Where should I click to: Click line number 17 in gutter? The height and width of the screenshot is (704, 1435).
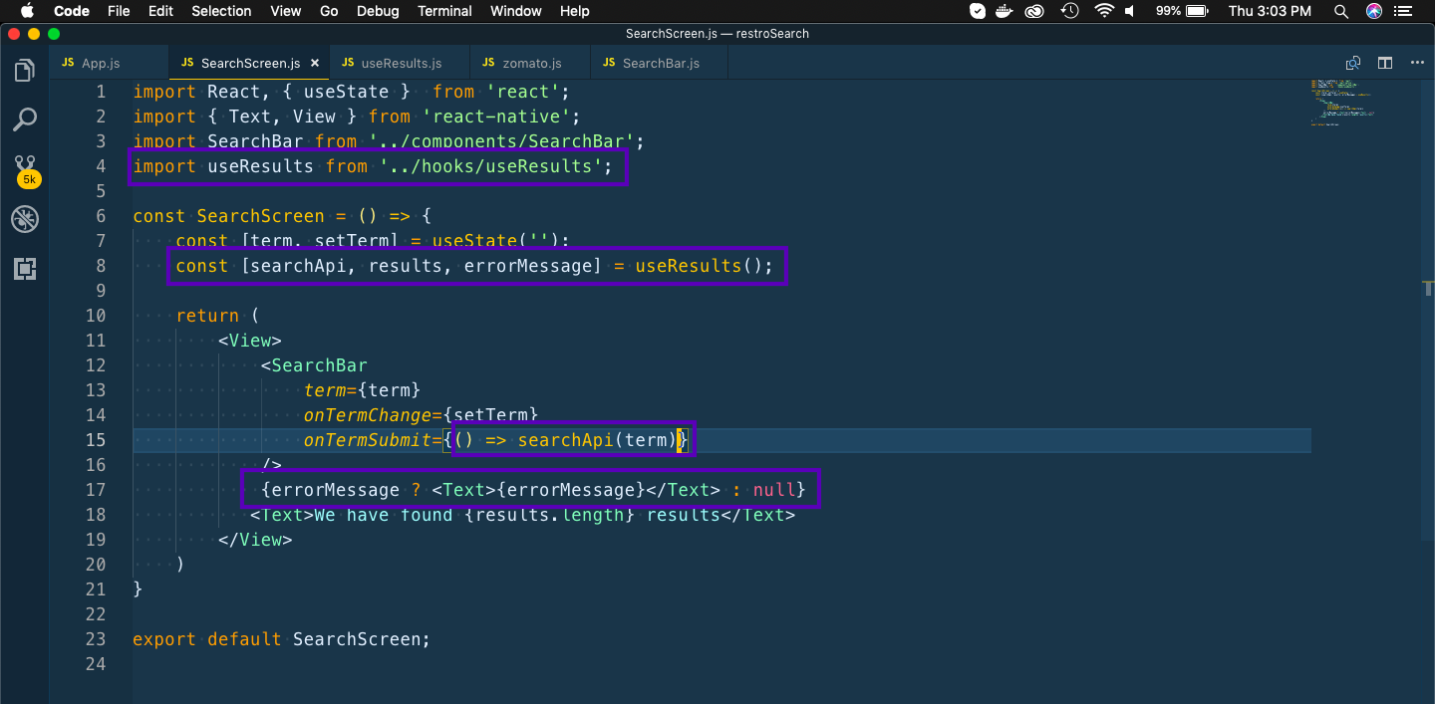pyautogui.click(x=96, y=490)
